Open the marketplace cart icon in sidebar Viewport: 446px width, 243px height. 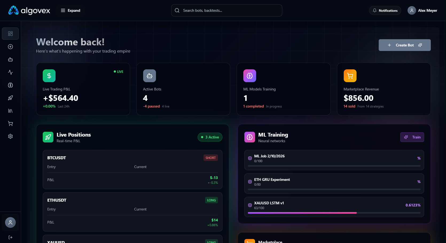(x=10, y=124)
